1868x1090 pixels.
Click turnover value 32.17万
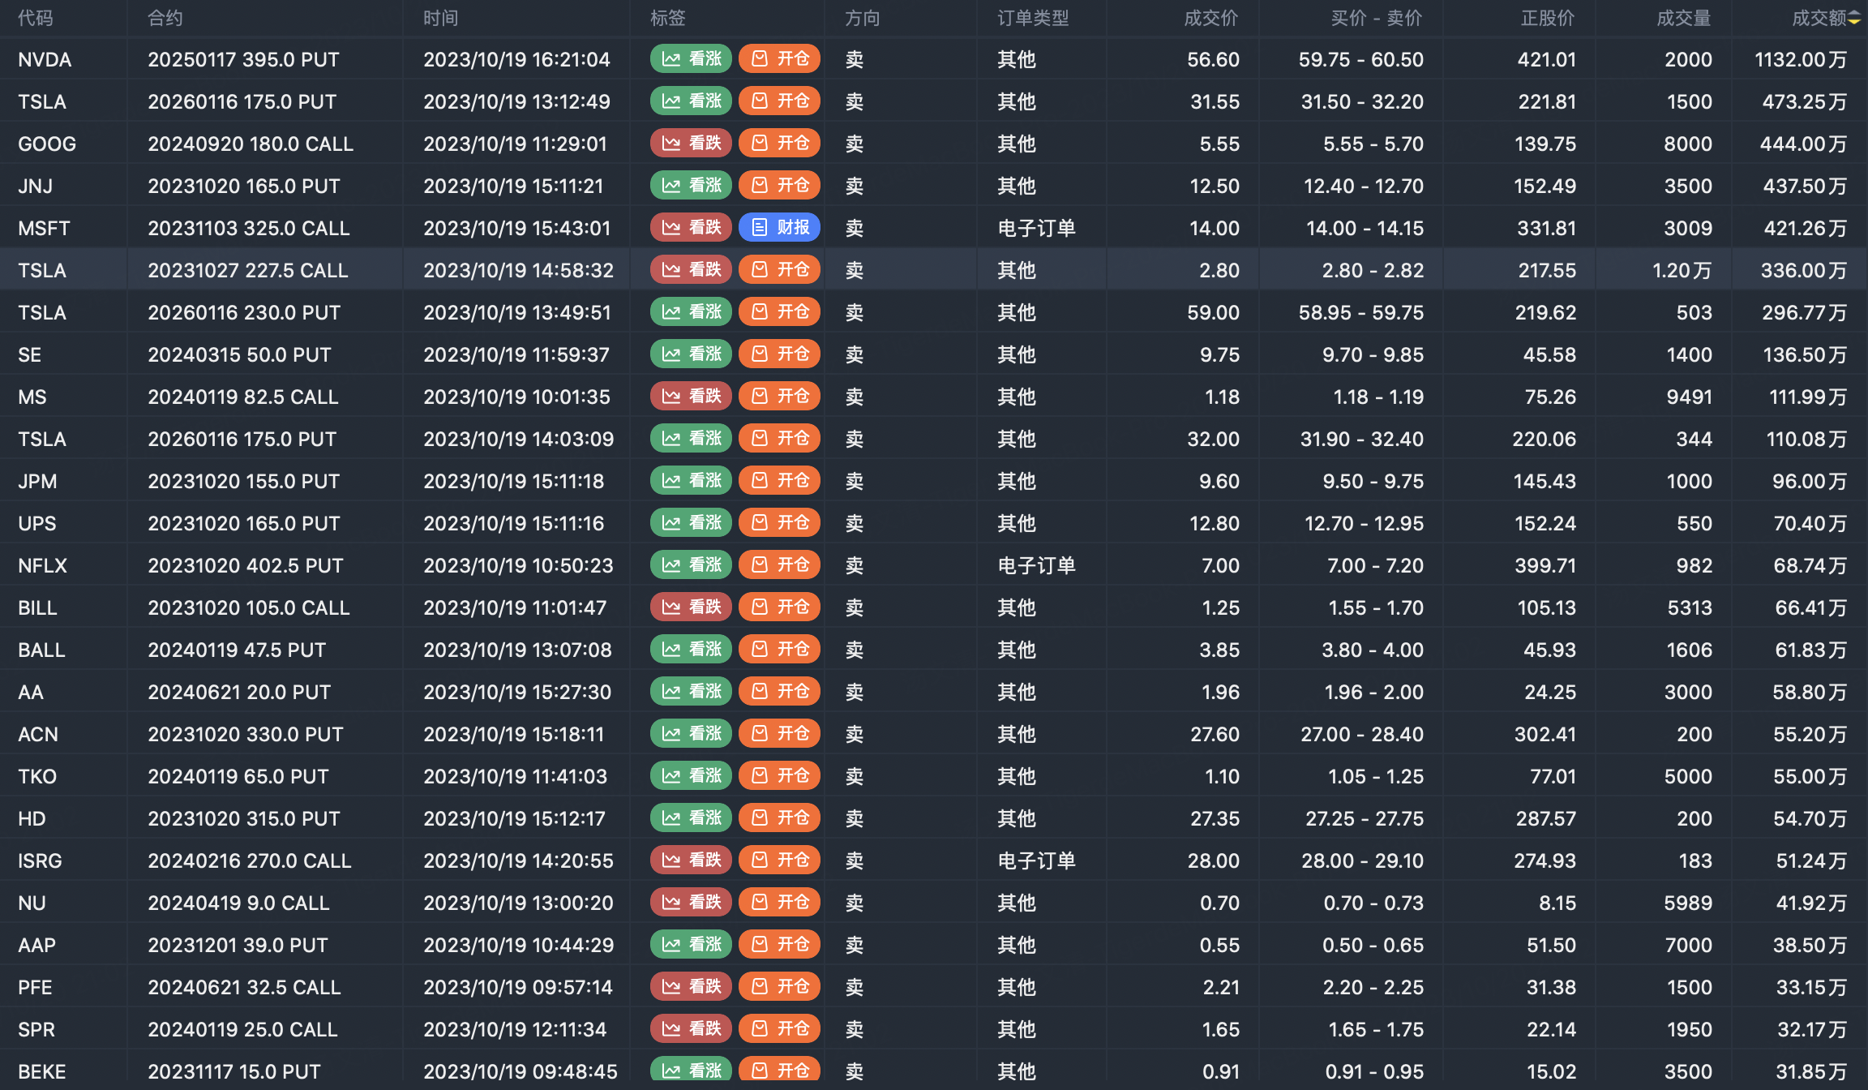point(1812,1029)
